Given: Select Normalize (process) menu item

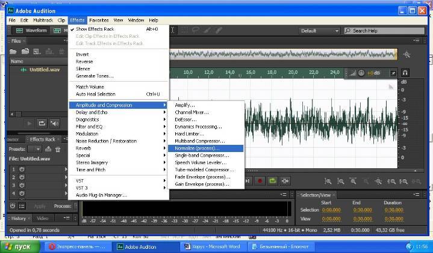Looking at the screenshot, I should [206, 148].
